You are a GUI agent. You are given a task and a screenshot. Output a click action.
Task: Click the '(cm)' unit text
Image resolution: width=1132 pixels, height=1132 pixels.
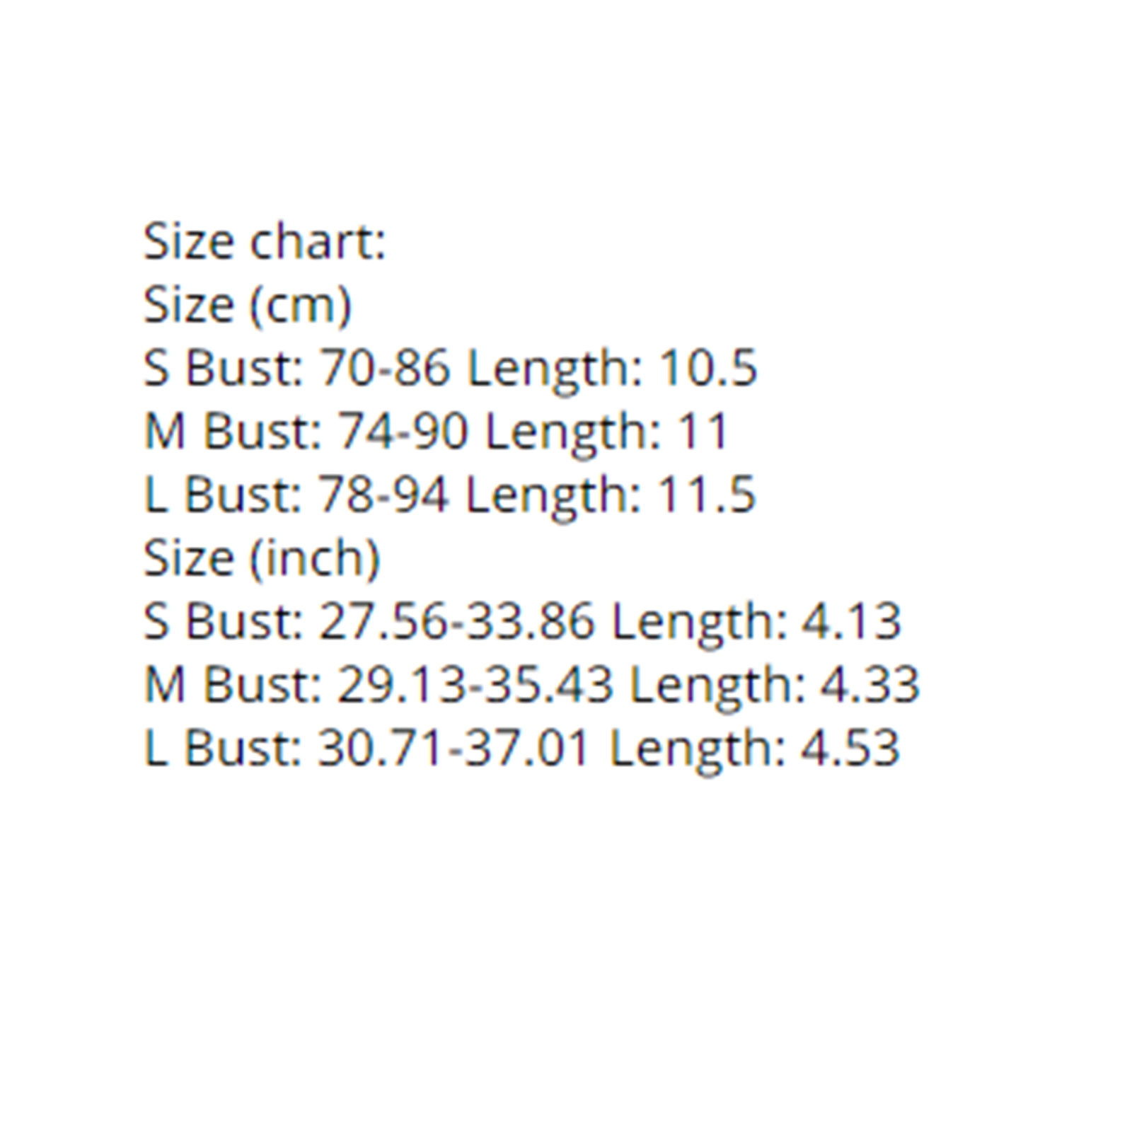[301, 305]
